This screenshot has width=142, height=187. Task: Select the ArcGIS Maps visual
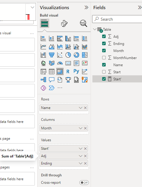click(x=85, y=80)
